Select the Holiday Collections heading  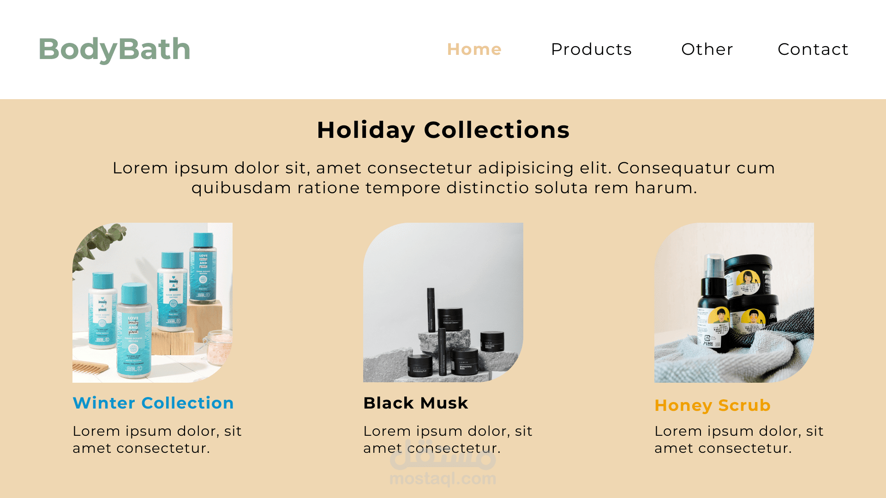pyautogui.click(x=443, y=130)
